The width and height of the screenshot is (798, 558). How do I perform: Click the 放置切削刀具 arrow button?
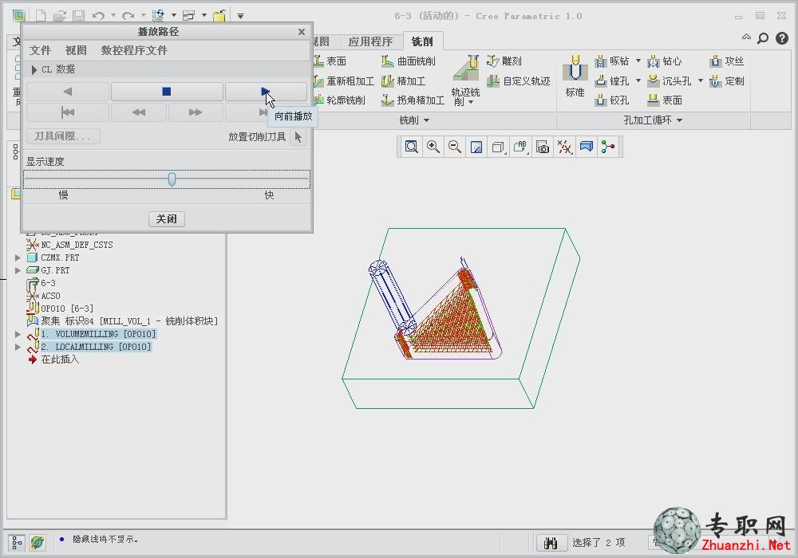pyautogui.click(x=298, y=136)
